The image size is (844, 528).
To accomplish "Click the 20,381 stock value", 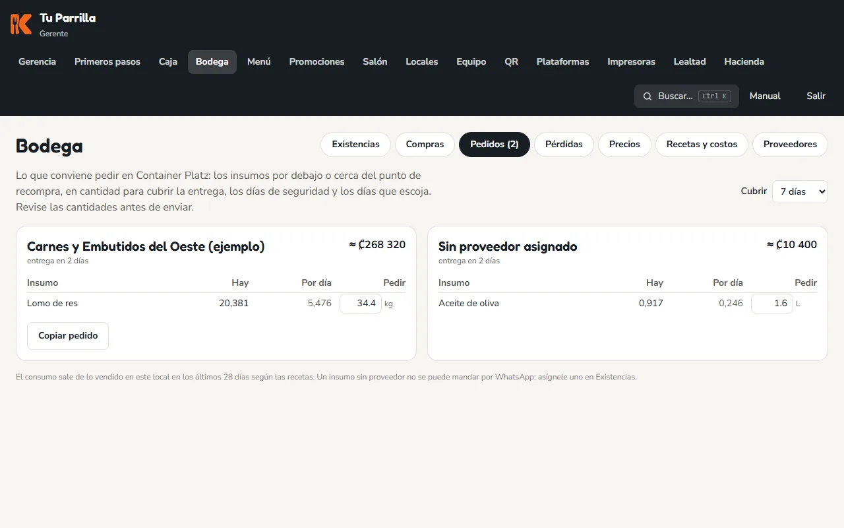I will point(233,304).
